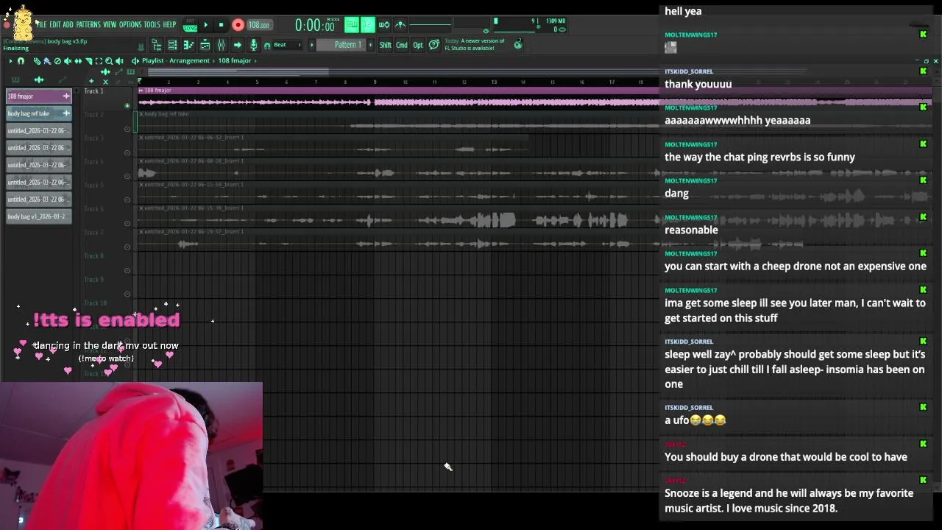Click the add plus icon above tracks
The height and width of the screenshot is (530, 942).
click(91, 81)
